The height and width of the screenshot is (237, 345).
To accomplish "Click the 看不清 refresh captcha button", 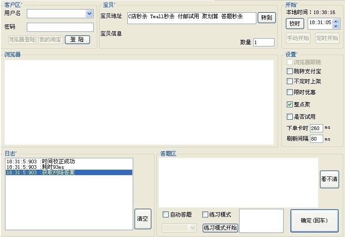I will 330,179.
